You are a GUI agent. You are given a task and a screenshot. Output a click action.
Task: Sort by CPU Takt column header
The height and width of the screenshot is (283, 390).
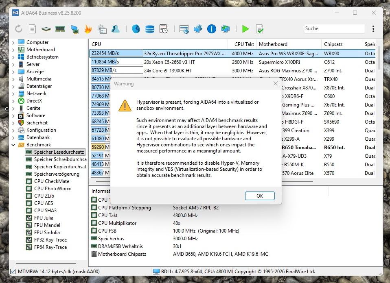(x=242, y=44)
